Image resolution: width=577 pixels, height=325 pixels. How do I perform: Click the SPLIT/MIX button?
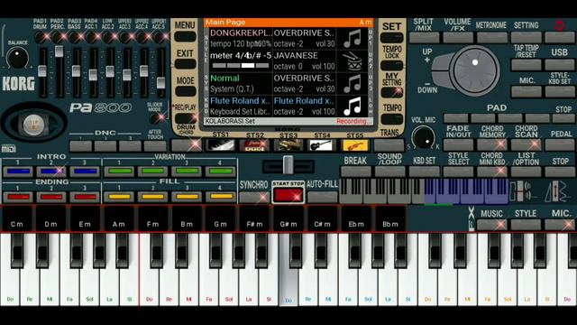click(425, 37)
